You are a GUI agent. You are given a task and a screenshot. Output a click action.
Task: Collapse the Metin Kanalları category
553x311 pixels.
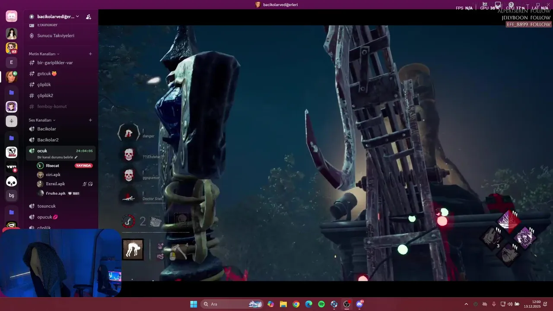(x=44, y=54)
